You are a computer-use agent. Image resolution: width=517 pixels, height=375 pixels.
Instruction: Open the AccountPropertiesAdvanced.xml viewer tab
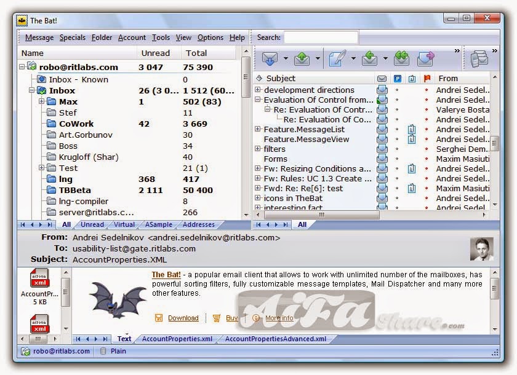point(276,339)
